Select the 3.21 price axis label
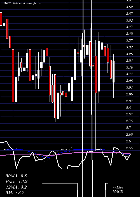Viewport: 140px width, 197px height. click(x=129, y=61)
